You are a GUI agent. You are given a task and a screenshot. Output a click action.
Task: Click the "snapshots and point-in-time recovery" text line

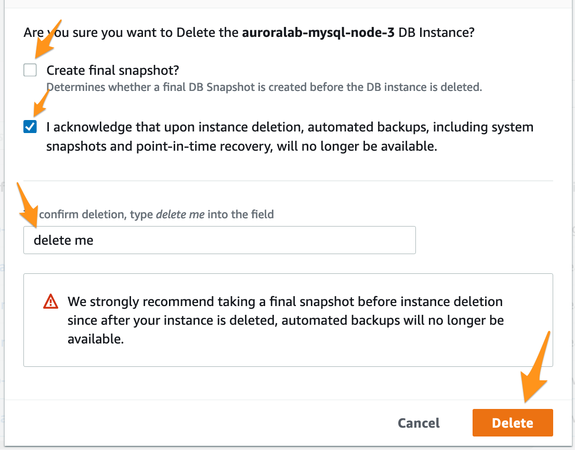coord(242,146)
